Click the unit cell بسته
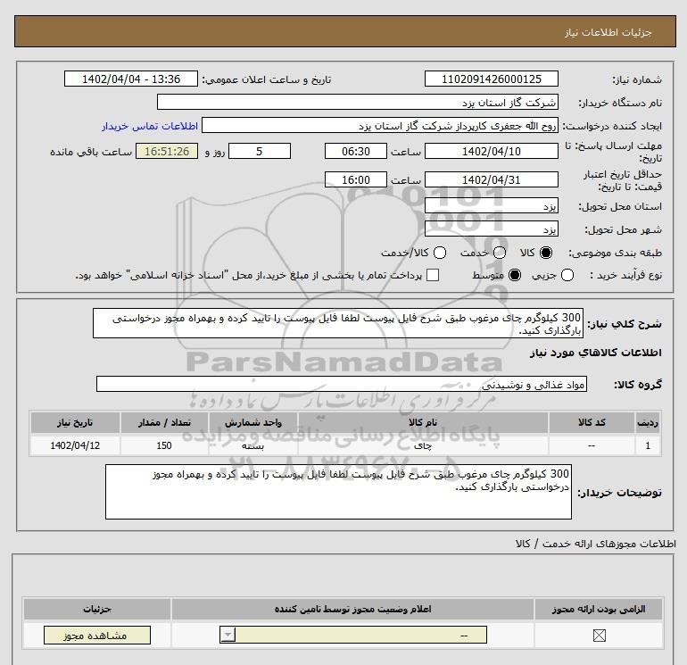The height and width of the screenshot is (665, 687). click(x=253, y=445)
